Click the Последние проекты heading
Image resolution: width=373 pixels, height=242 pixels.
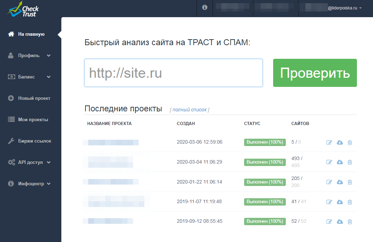(123, 109)
